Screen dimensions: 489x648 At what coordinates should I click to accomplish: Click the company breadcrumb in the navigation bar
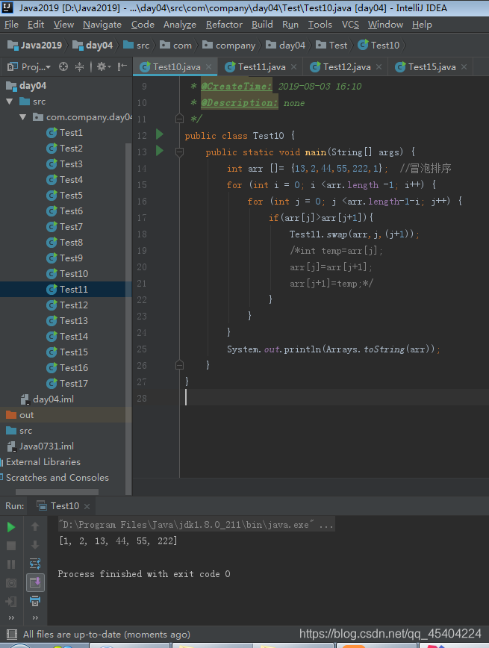(229, 45)
